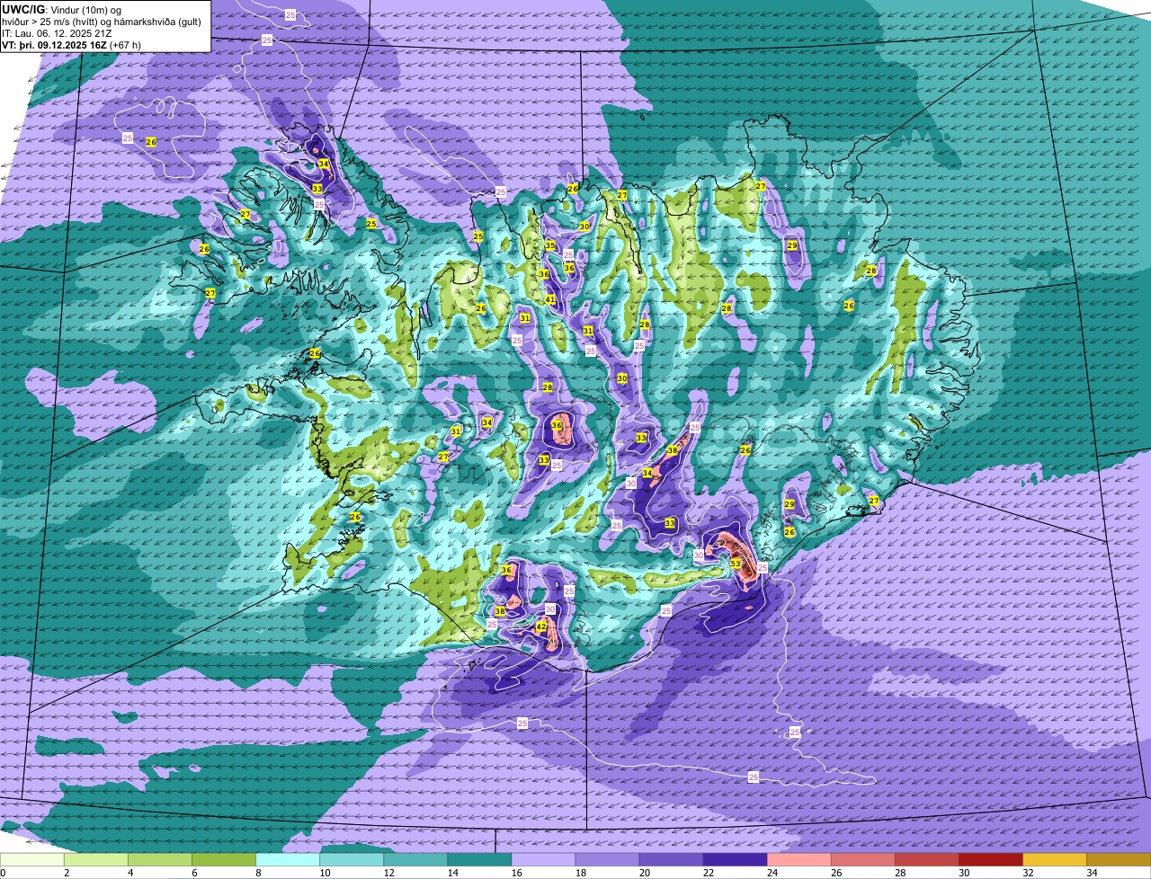Select the yellow gust label '42'
The height and width of the screenshot is (879, 1151).
tap(541, 626)
